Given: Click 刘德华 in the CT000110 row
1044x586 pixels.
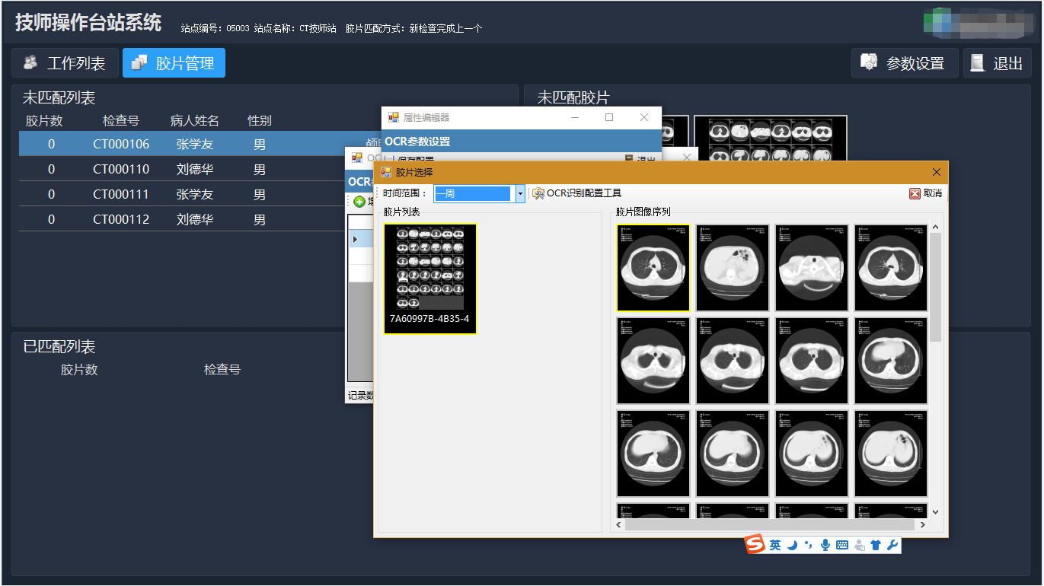Looking at the screenshot, I should [195, 169].
